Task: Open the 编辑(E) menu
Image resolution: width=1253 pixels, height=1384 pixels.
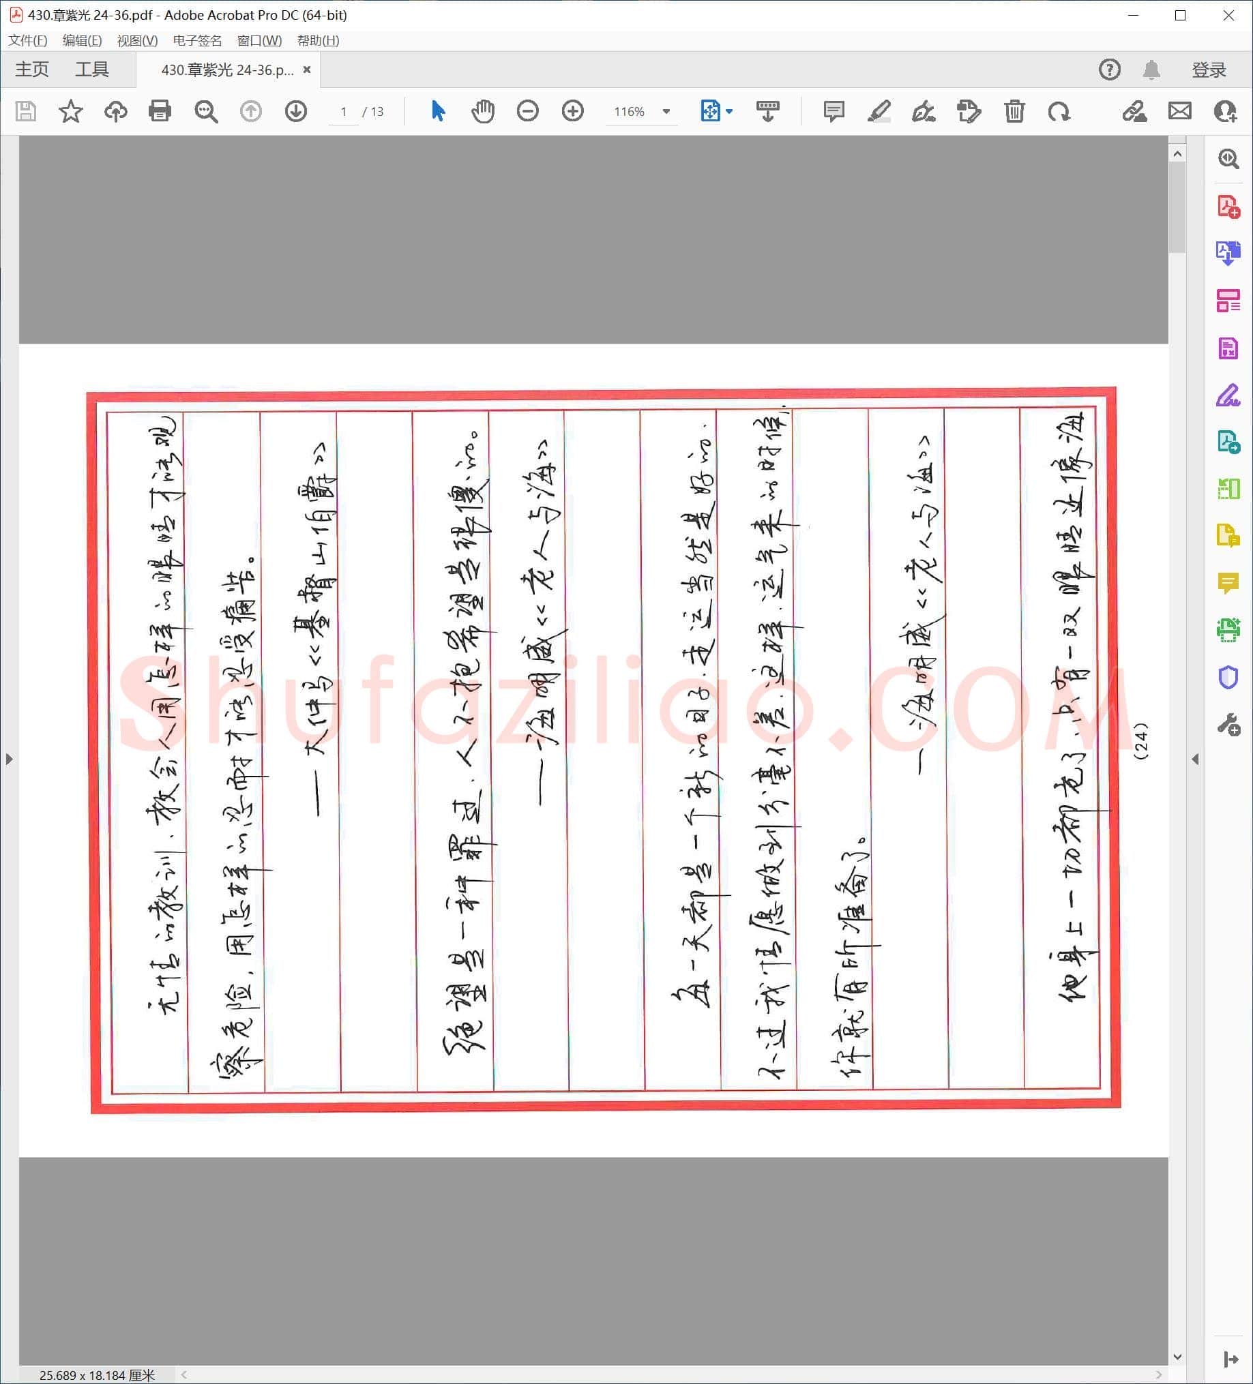Action: point(82,40)
